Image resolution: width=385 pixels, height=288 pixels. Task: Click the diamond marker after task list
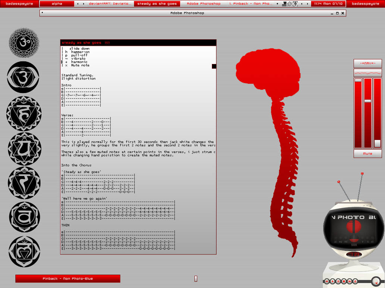tap(278, 4)
